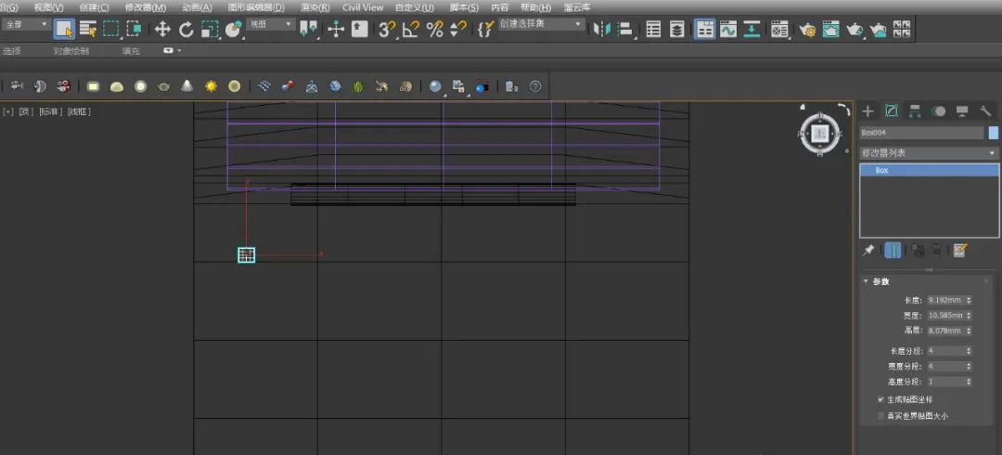1002x455 pixels.
Task: Open the Layer Explorer icon
Action: point(676,29)
